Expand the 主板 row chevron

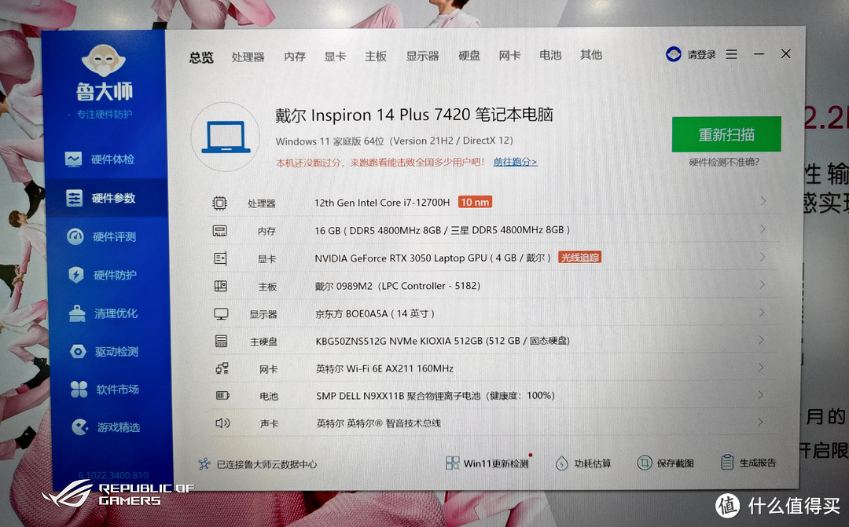762,284
